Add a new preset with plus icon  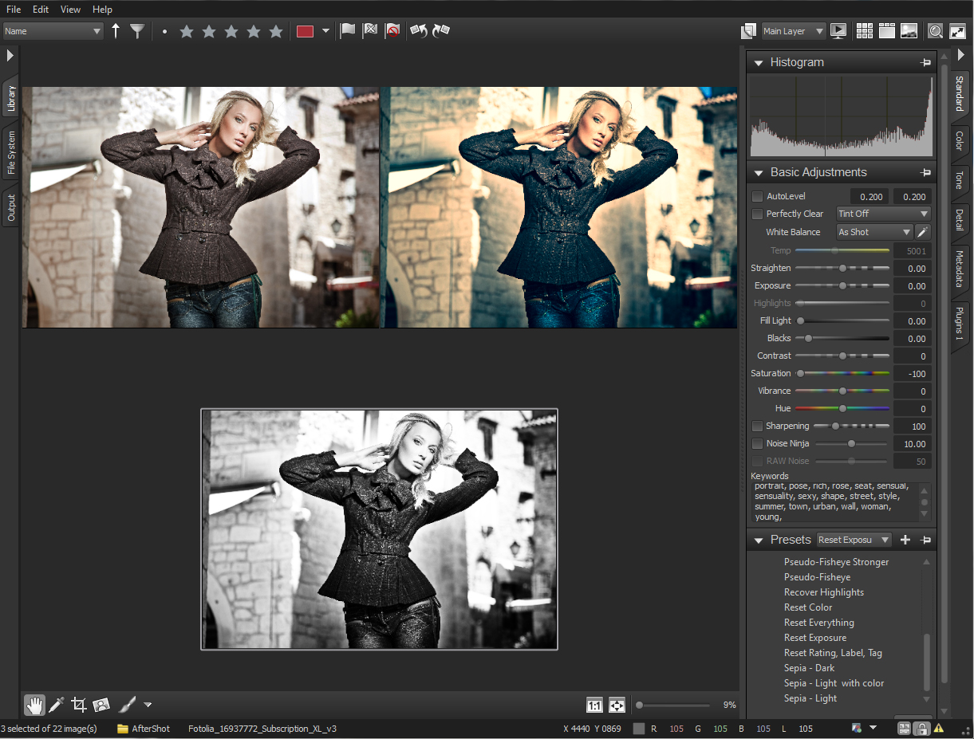pyautogui.click(x=905, y=540)
